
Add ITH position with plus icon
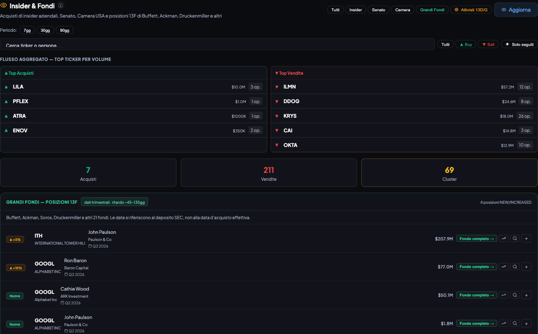pos(526,238)
